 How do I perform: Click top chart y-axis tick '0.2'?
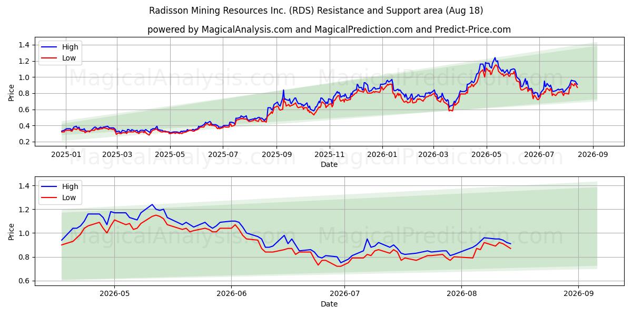[25, 142]
